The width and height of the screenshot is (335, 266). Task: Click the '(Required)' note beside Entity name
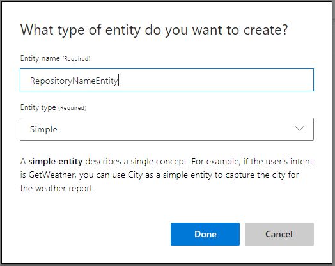[76, 59]
